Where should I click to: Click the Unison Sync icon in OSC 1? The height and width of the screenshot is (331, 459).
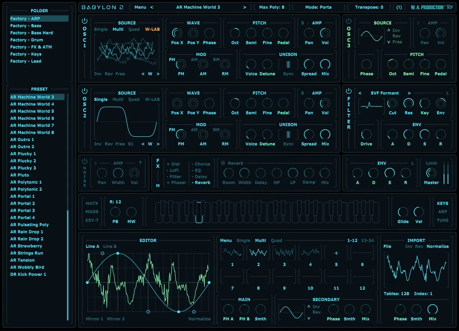click(288, 65)
